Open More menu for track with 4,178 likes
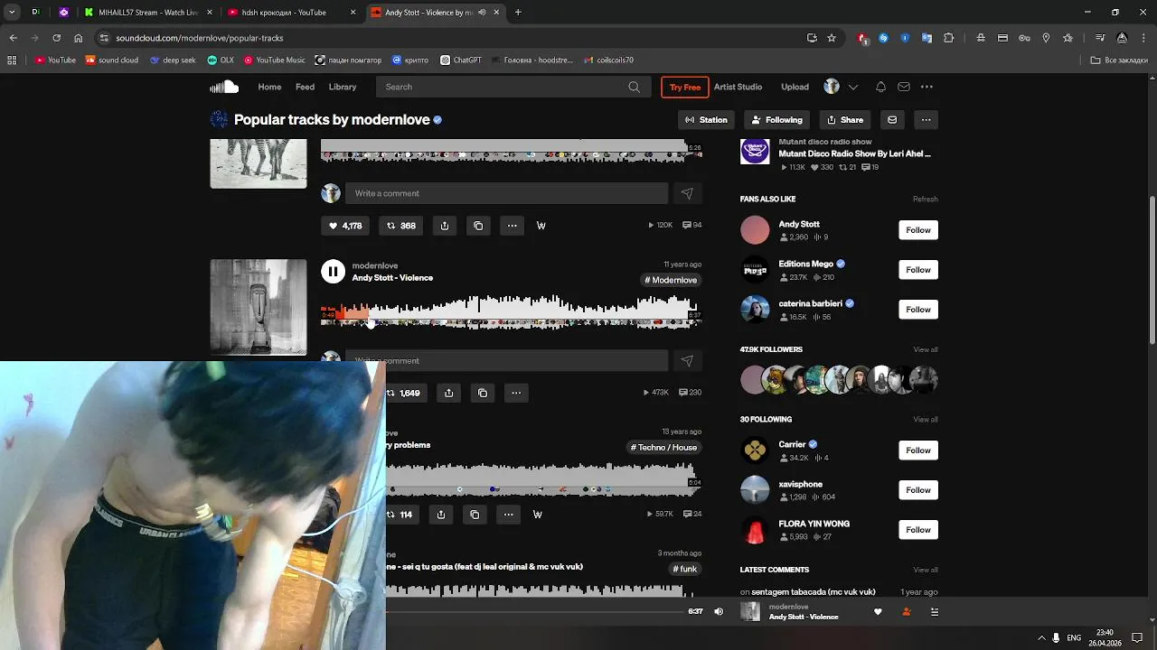 click(x=512, y=226)
